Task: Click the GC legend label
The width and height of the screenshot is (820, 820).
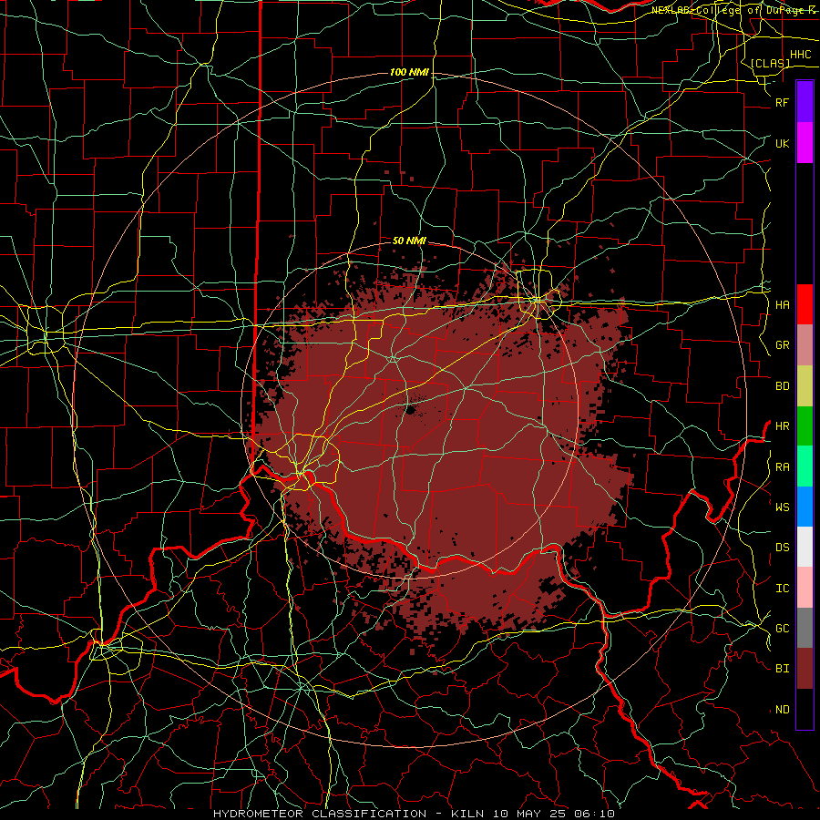Action: click(782, 629)
